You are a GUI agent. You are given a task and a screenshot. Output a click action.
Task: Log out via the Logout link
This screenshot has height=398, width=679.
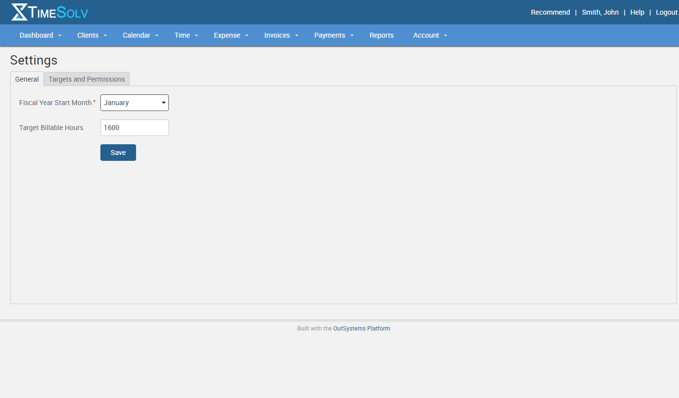coord(666,12)
